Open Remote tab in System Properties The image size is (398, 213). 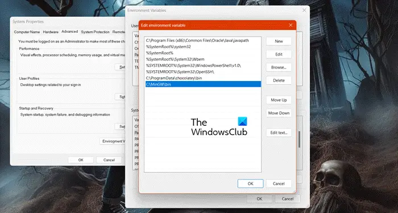pyautogui.click(x=118, y=32)
